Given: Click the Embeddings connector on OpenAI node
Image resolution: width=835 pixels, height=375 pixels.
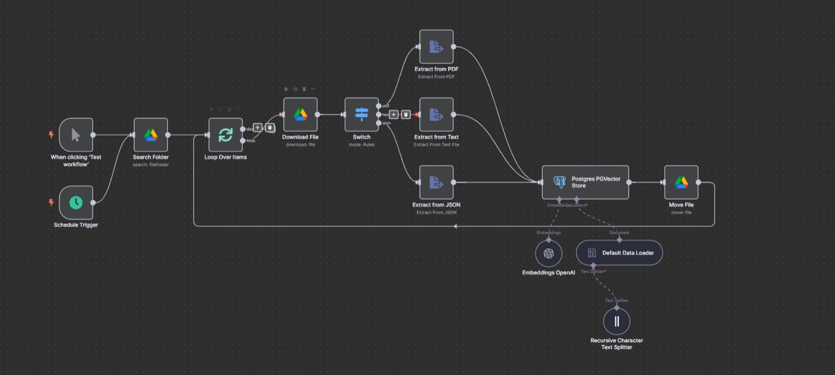Looking at the screenshot, I should [x=549, y=239].
